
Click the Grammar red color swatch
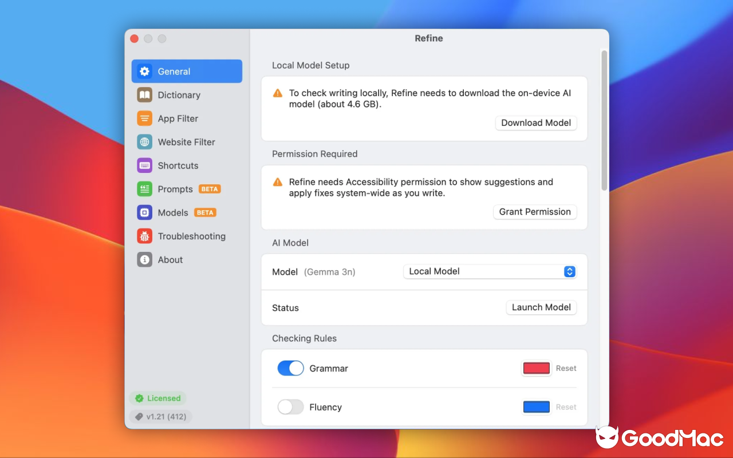pyautogui.click(x=536, y=368)
